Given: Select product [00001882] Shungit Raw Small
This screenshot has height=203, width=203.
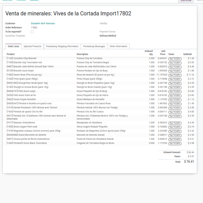Looking at the screenshot, I should (x=27, y=83).
